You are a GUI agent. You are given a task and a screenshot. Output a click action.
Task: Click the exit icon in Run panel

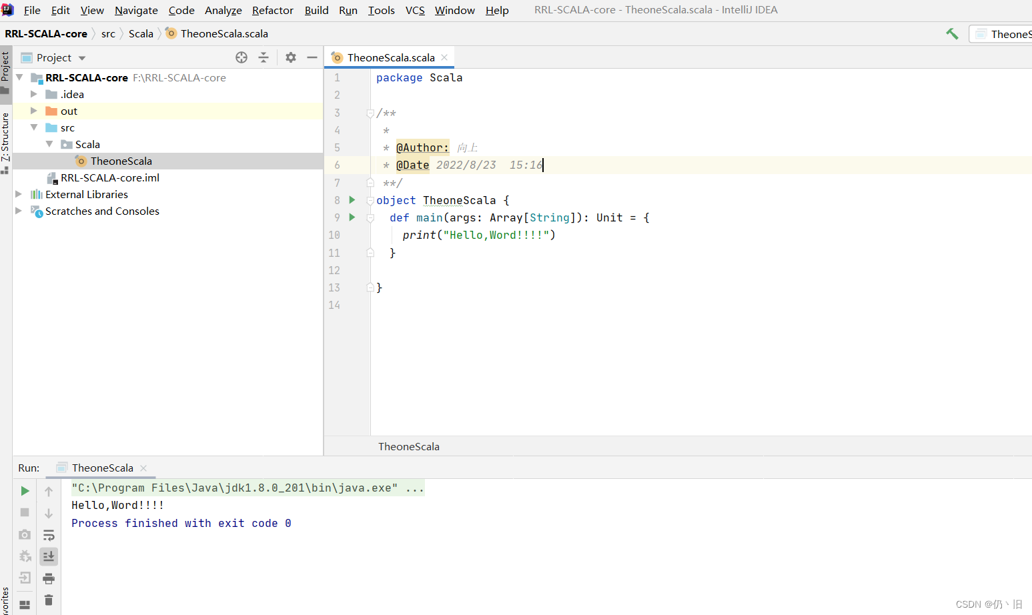[25, 578]
